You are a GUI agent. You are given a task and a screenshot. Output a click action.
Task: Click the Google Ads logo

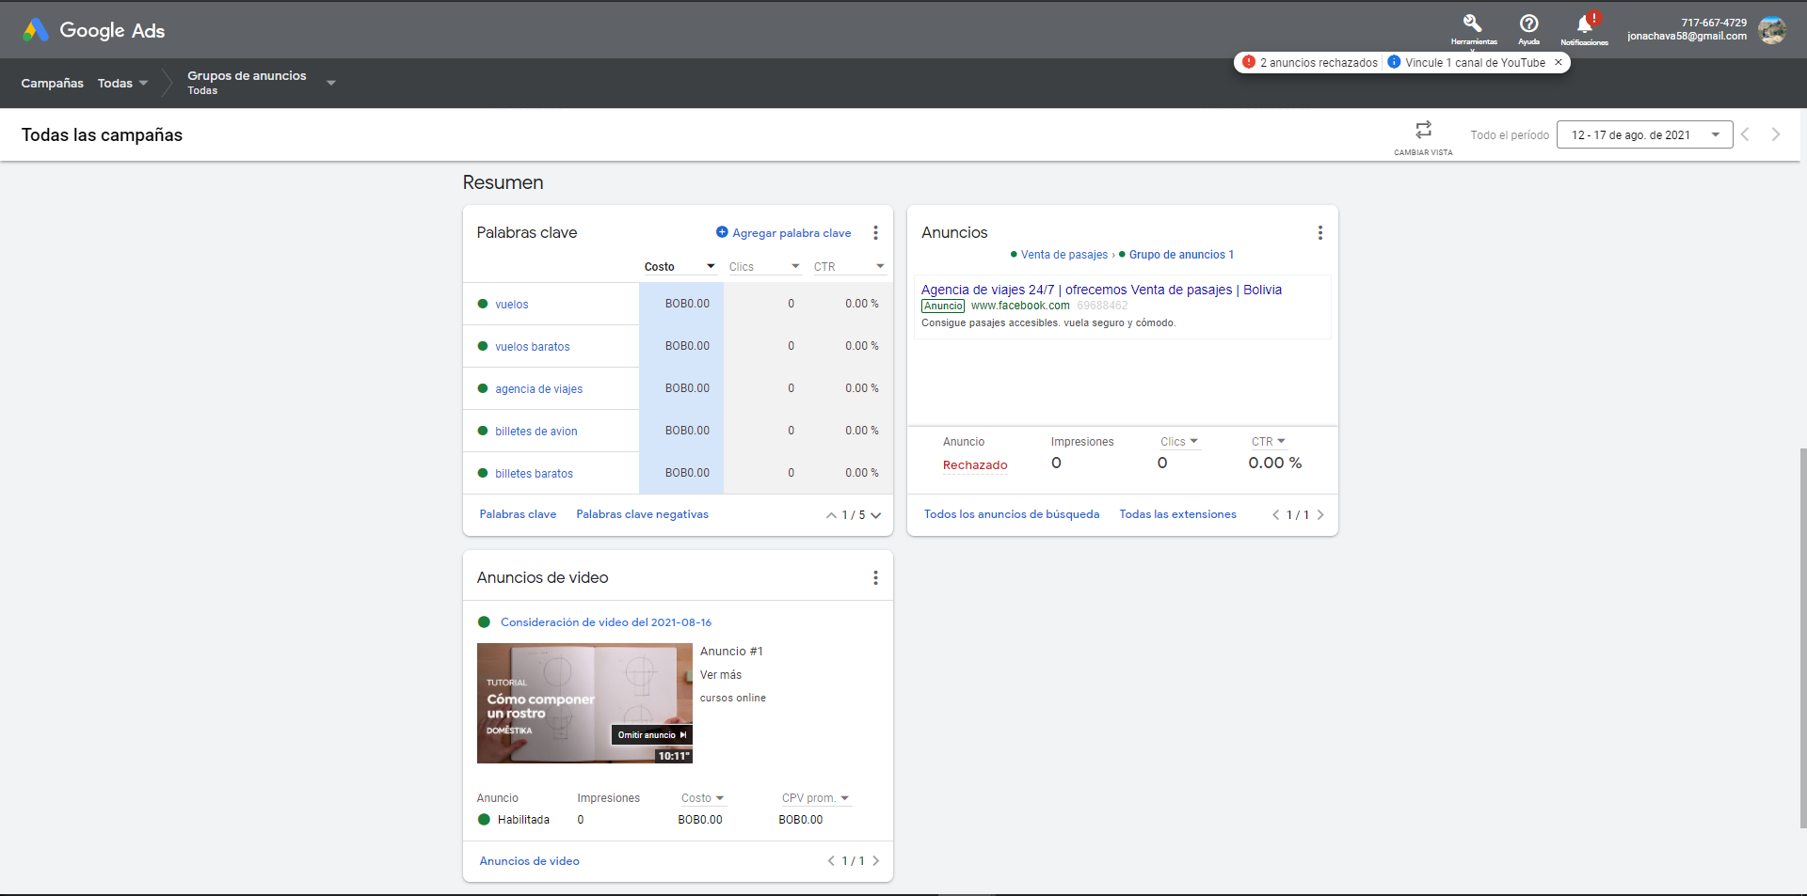[93, 30]
